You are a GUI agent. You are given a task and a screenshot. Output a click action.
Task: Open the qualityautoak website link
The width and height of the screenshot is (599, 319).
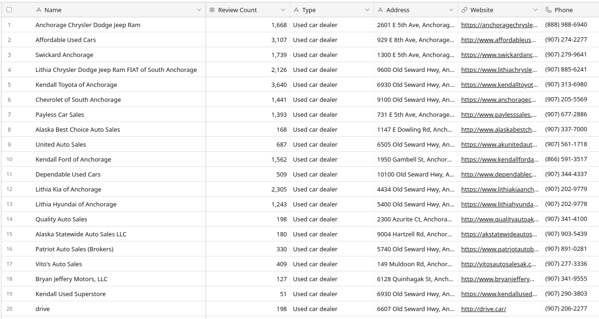click(499, 219)
